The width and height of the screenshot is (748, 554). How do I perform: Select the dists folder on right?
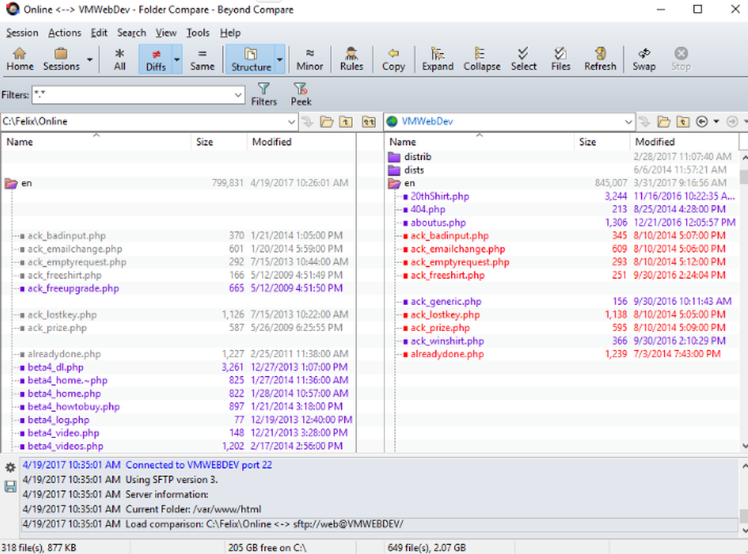(x=414, y=170)
